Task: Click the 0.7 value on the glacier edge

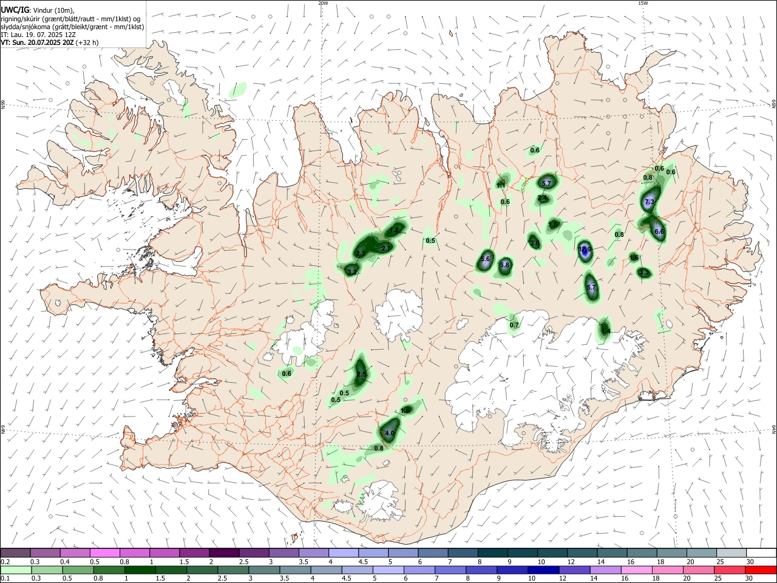Action: click(x=514, y=326)
